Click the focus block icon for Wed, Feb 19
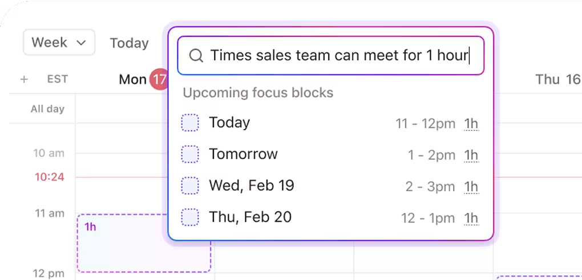Image resolution: width=582 pixels, height=280 pixels. point(190,186)
